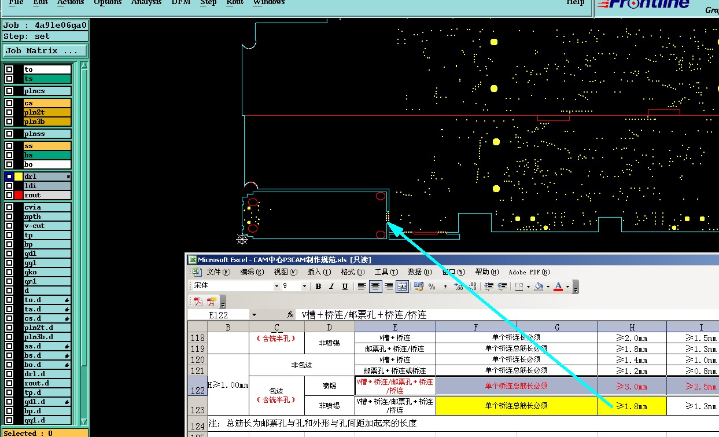Click the fill color bucket icon
Viewport: 719px width, 437px height.
[539, 286]
